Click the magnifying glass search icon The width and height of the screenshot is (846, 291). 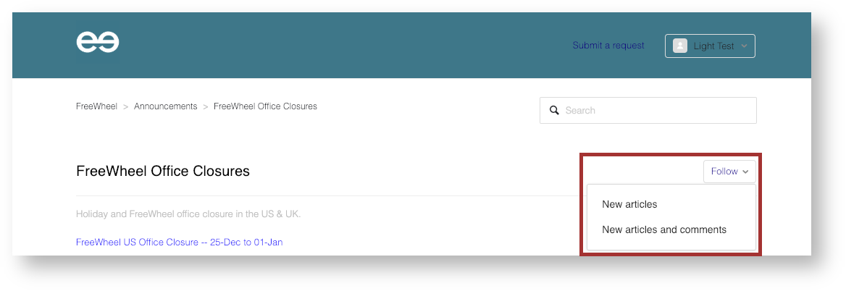point(555,111)
